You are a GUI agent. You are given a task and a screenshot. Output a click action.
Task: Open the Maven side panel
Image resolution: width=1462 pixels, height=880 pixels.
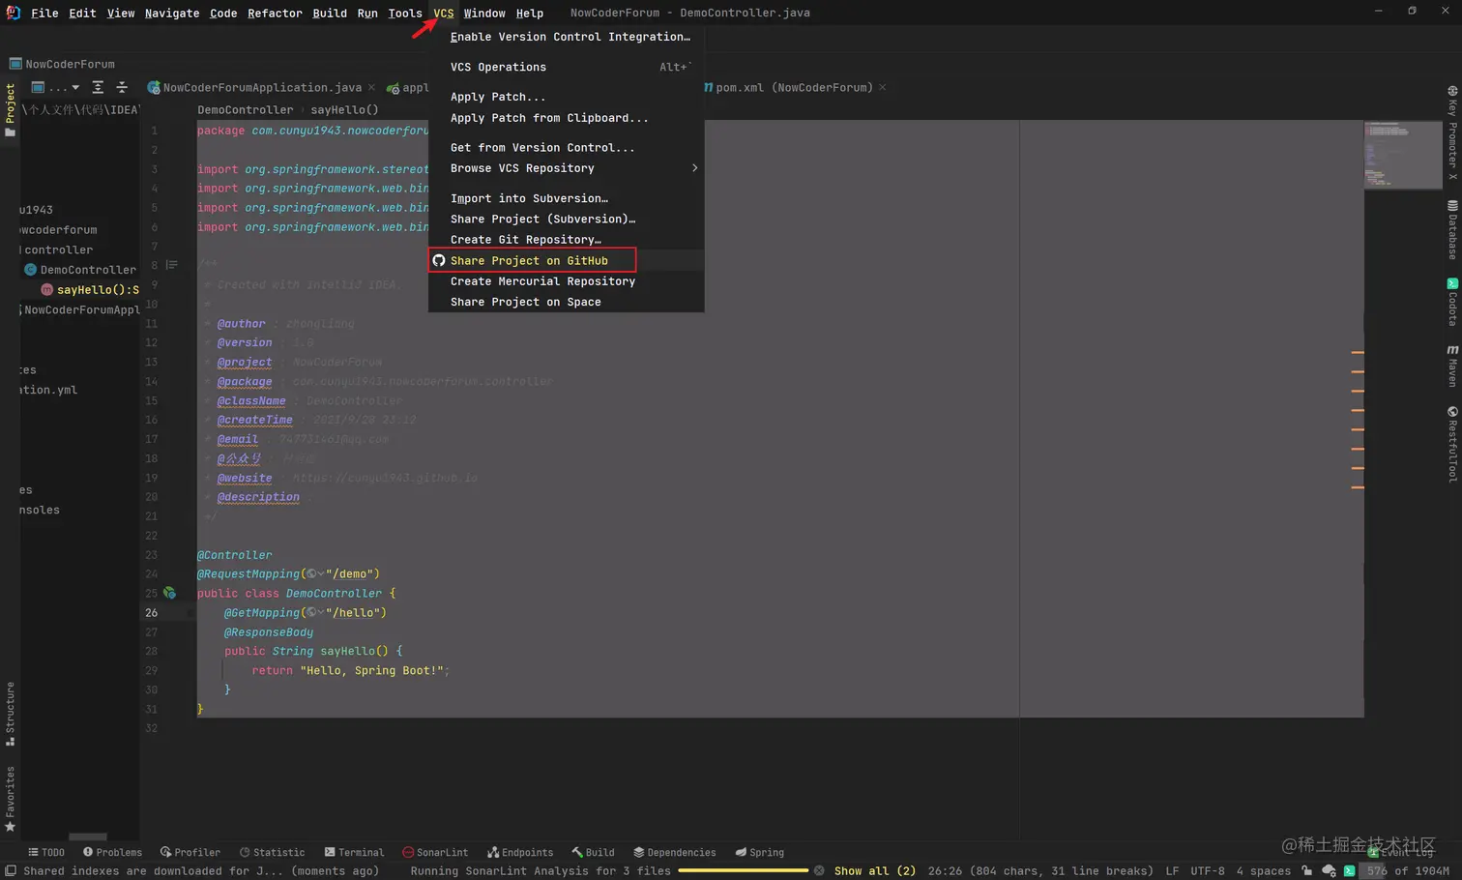(x=1451, y=365)
